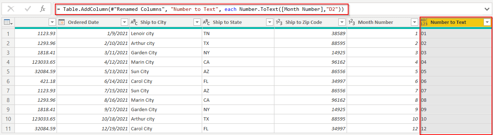The image size is (493, 135).
Task: Click the zip code 14925 cell in row 9
Action: click(311, 109)
